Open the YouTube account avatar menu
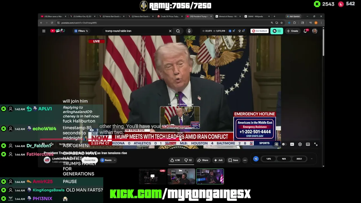 315,31
